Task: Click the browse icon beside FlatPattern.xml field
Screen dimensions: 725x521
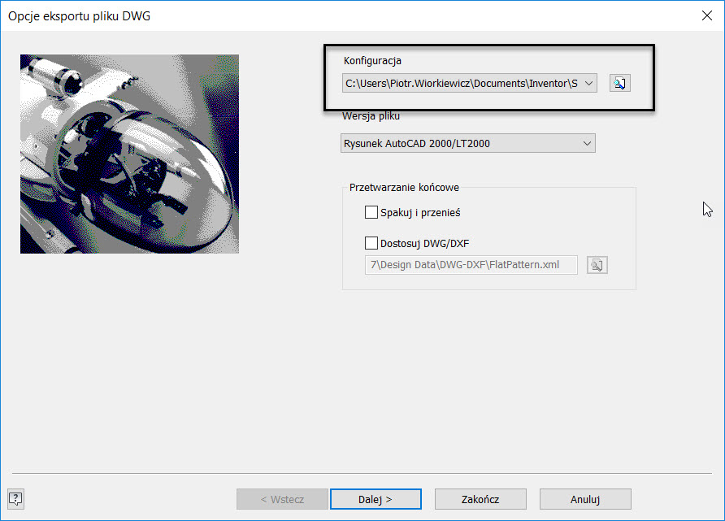Action: [x=597, y=265]
